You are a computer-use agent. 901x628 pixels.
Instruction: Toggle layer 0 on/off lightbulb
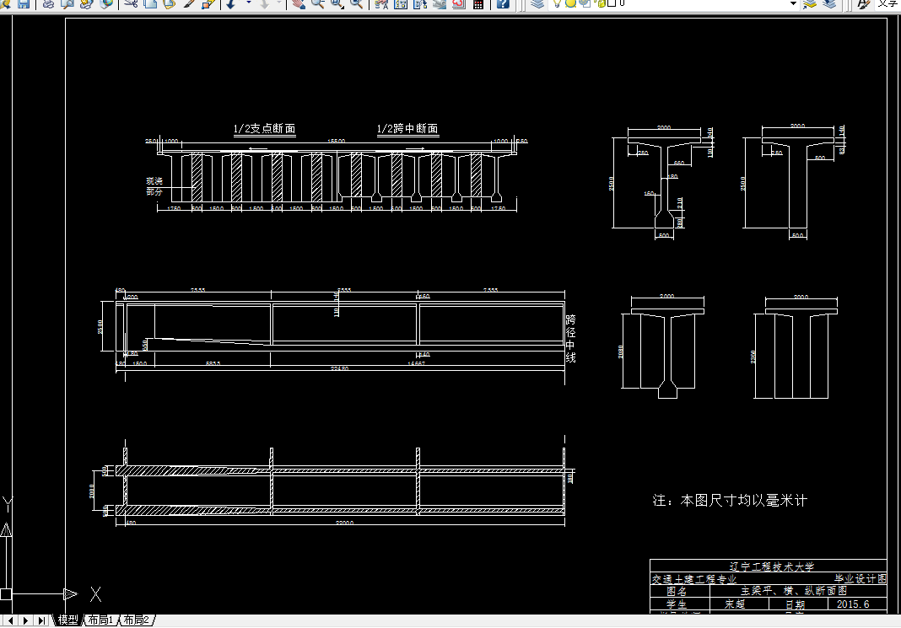557,3
